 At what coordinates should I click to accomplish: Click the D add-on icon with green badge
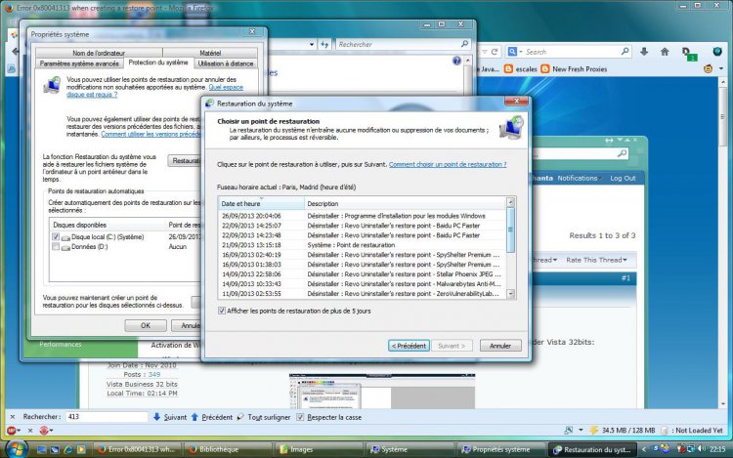coord(689,53)
